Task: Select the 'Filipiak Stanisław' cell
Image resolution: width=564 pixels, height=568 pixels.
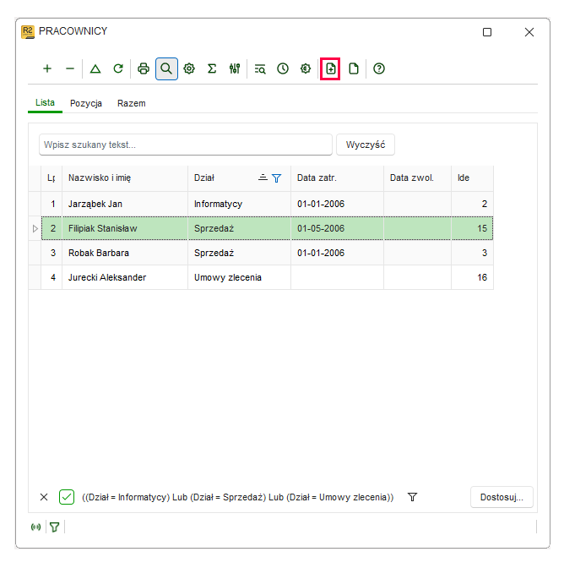Action: click(x=125, y=228)
